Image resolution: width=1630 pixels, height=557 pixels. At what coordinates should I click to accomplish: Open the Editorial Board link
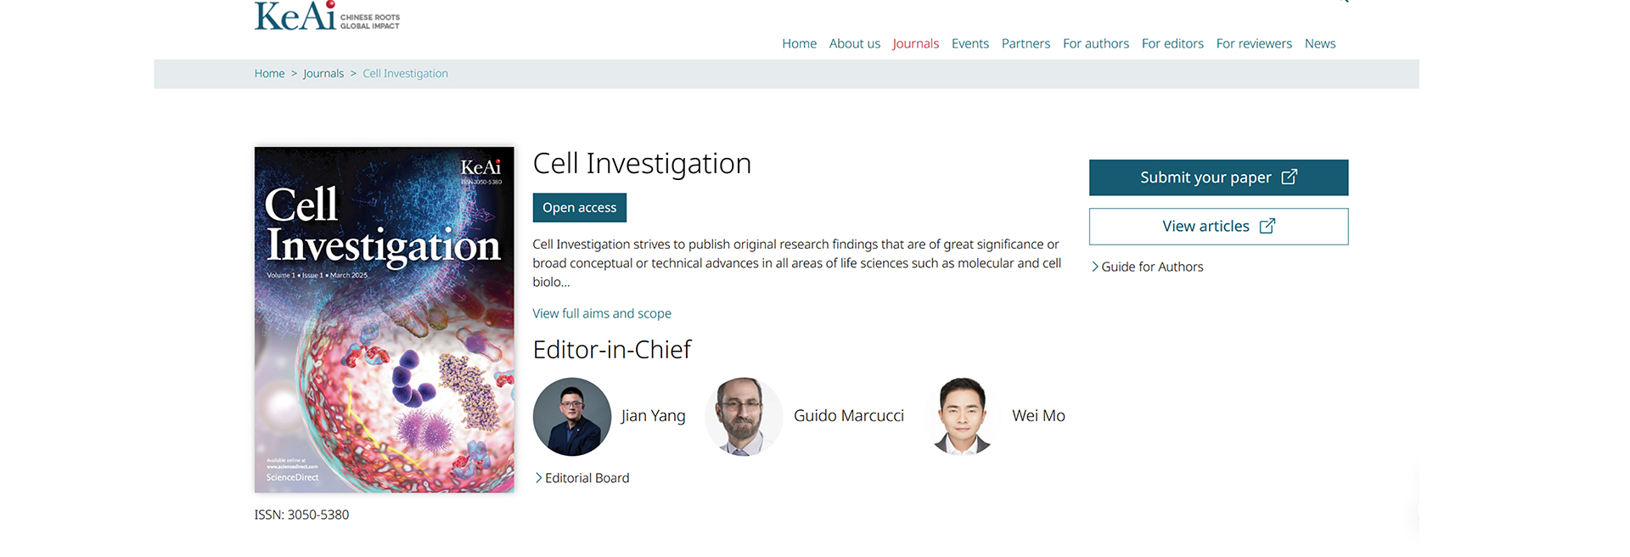[587, 478]
